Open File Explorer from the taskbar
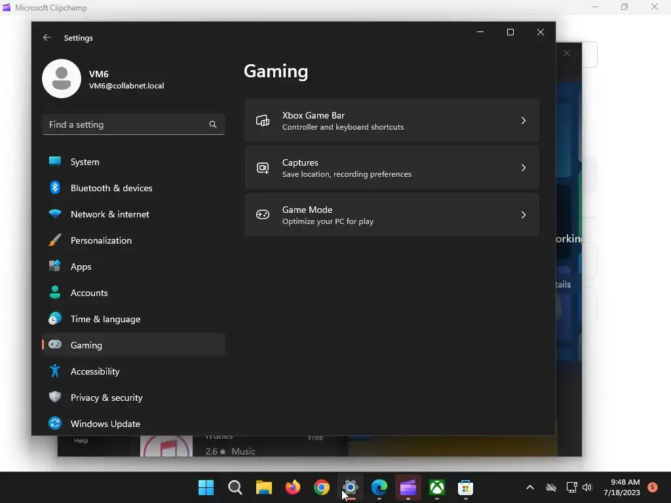This screenshot has height=503, width=671. click(x=264, y=487)
